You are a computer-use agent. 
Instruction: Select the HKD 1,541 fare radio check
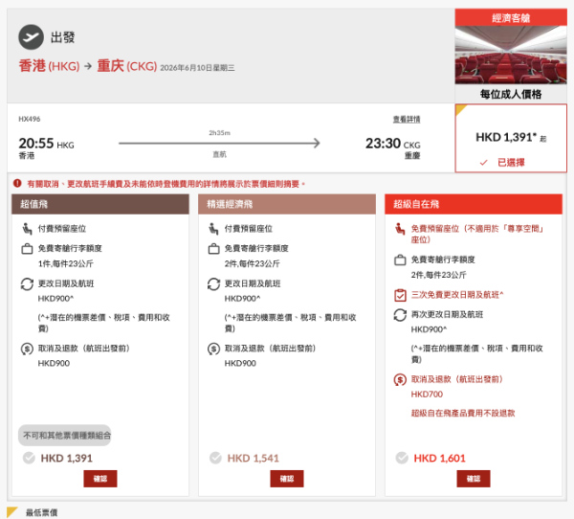[x=215, y=459]
